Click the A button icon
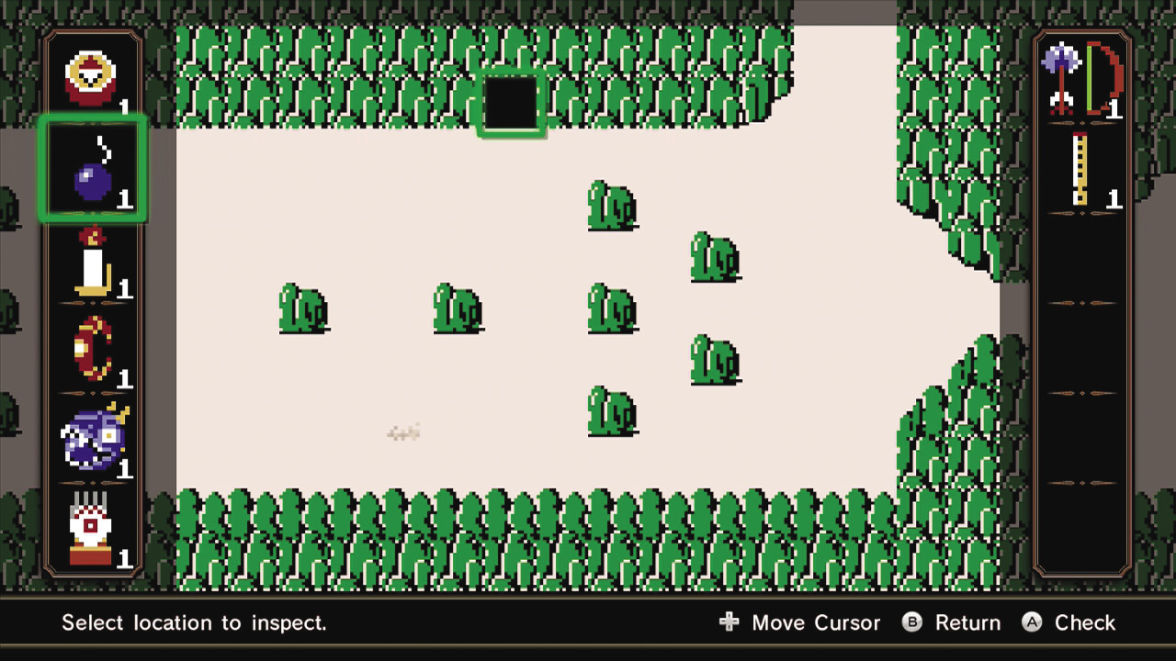This screenshot has width=1176, height=661. [x=1032, y=622]
